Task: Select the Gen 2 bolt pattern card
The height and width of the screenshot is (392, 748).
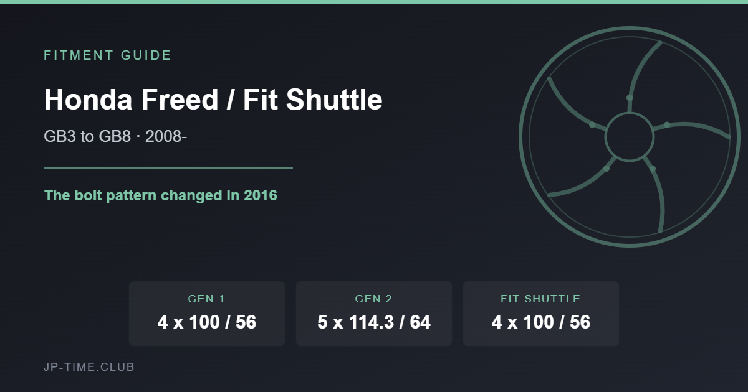Action: point(374,314)
